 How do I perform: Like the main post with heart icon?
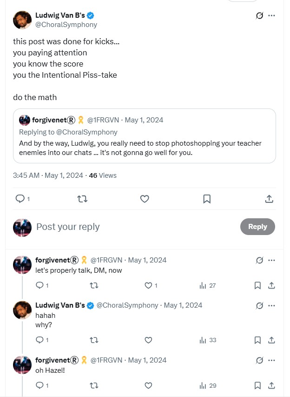click(x=145, y=199)
